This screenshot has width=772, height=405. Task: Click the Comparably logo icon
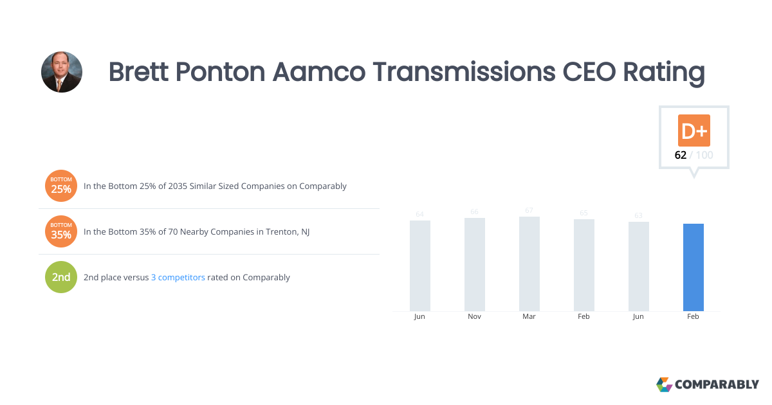pos(664,384)
